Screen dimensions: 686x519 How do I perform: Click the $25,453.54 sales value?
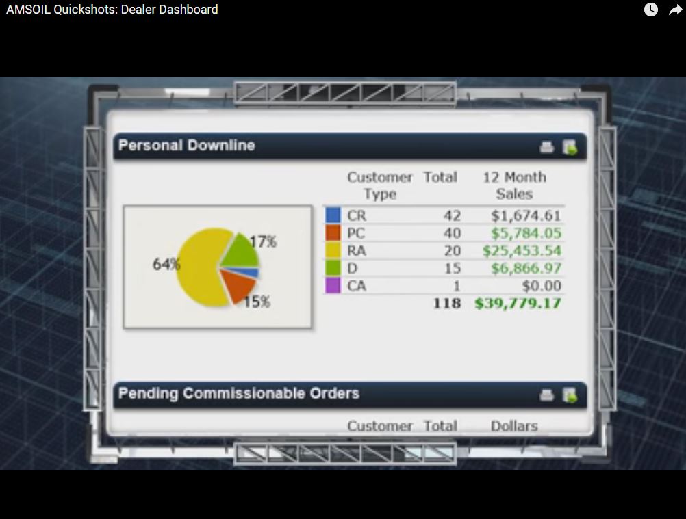[522, 251]
